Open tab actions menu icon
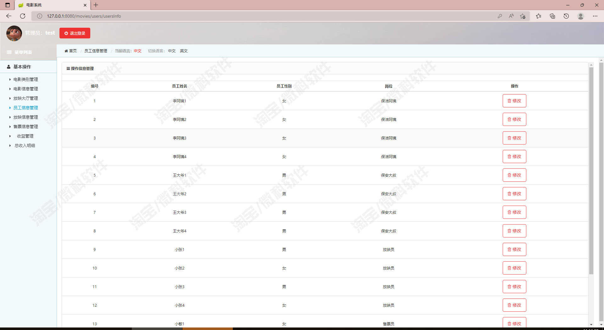 [8, 5]
